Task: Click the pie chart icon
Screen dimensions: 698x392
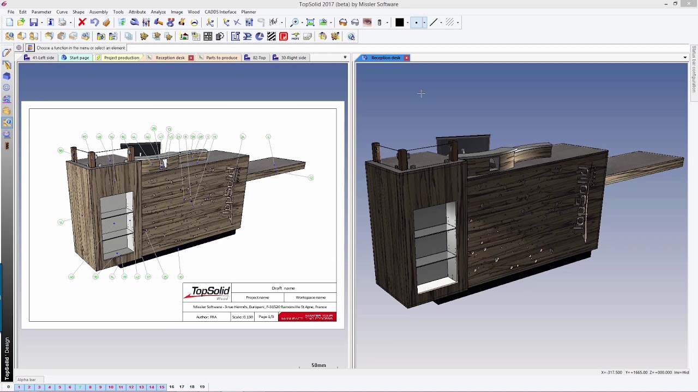Action: pyautogui.click(x=260, y=36)
